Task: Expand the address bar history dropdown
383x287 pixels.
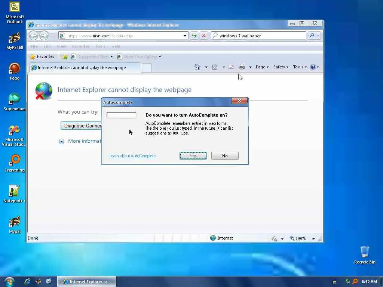Action: pyautogui.click(x=185, y=36)
